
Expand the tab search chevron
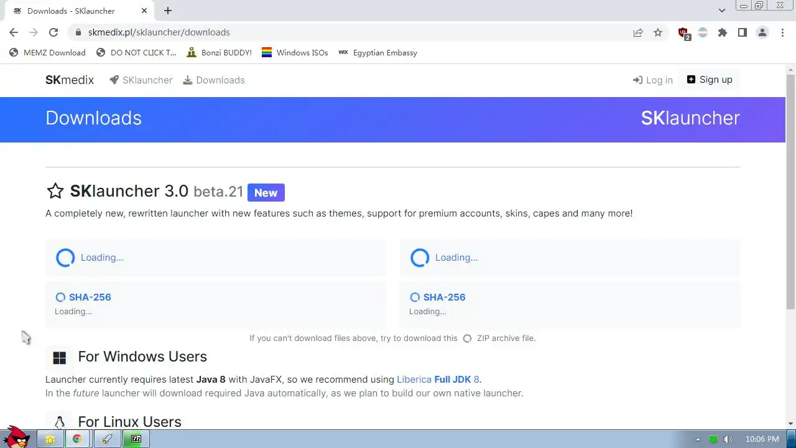tap(721, 11)
